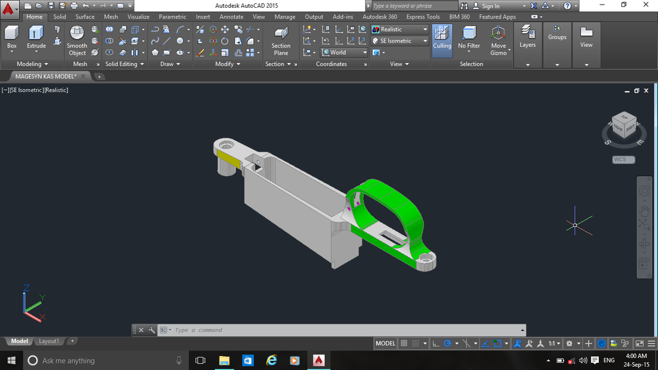Image resolution: width=658 pixels, height=370 pixels.
Task: Toggle 2D object snap in status bar
Action: (497, 344)
